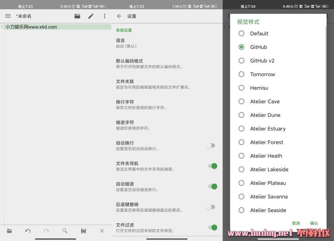Open the 换行字符 setting
This screenshot has height=241, width=334.
(155, 104)
